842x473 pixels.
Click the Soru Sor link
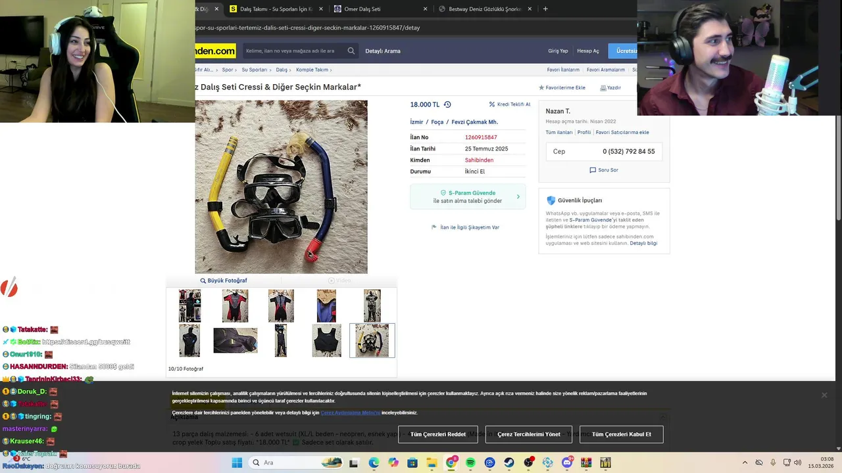coord(604,170)
